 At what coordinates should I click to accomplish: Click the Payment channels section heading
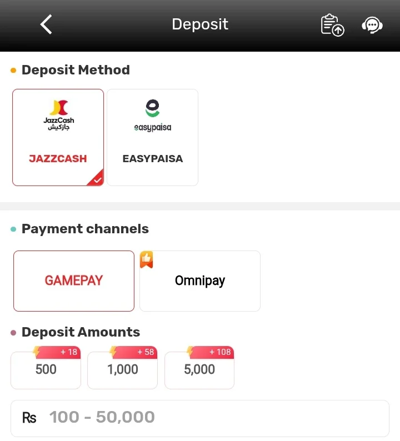[85, 229]
